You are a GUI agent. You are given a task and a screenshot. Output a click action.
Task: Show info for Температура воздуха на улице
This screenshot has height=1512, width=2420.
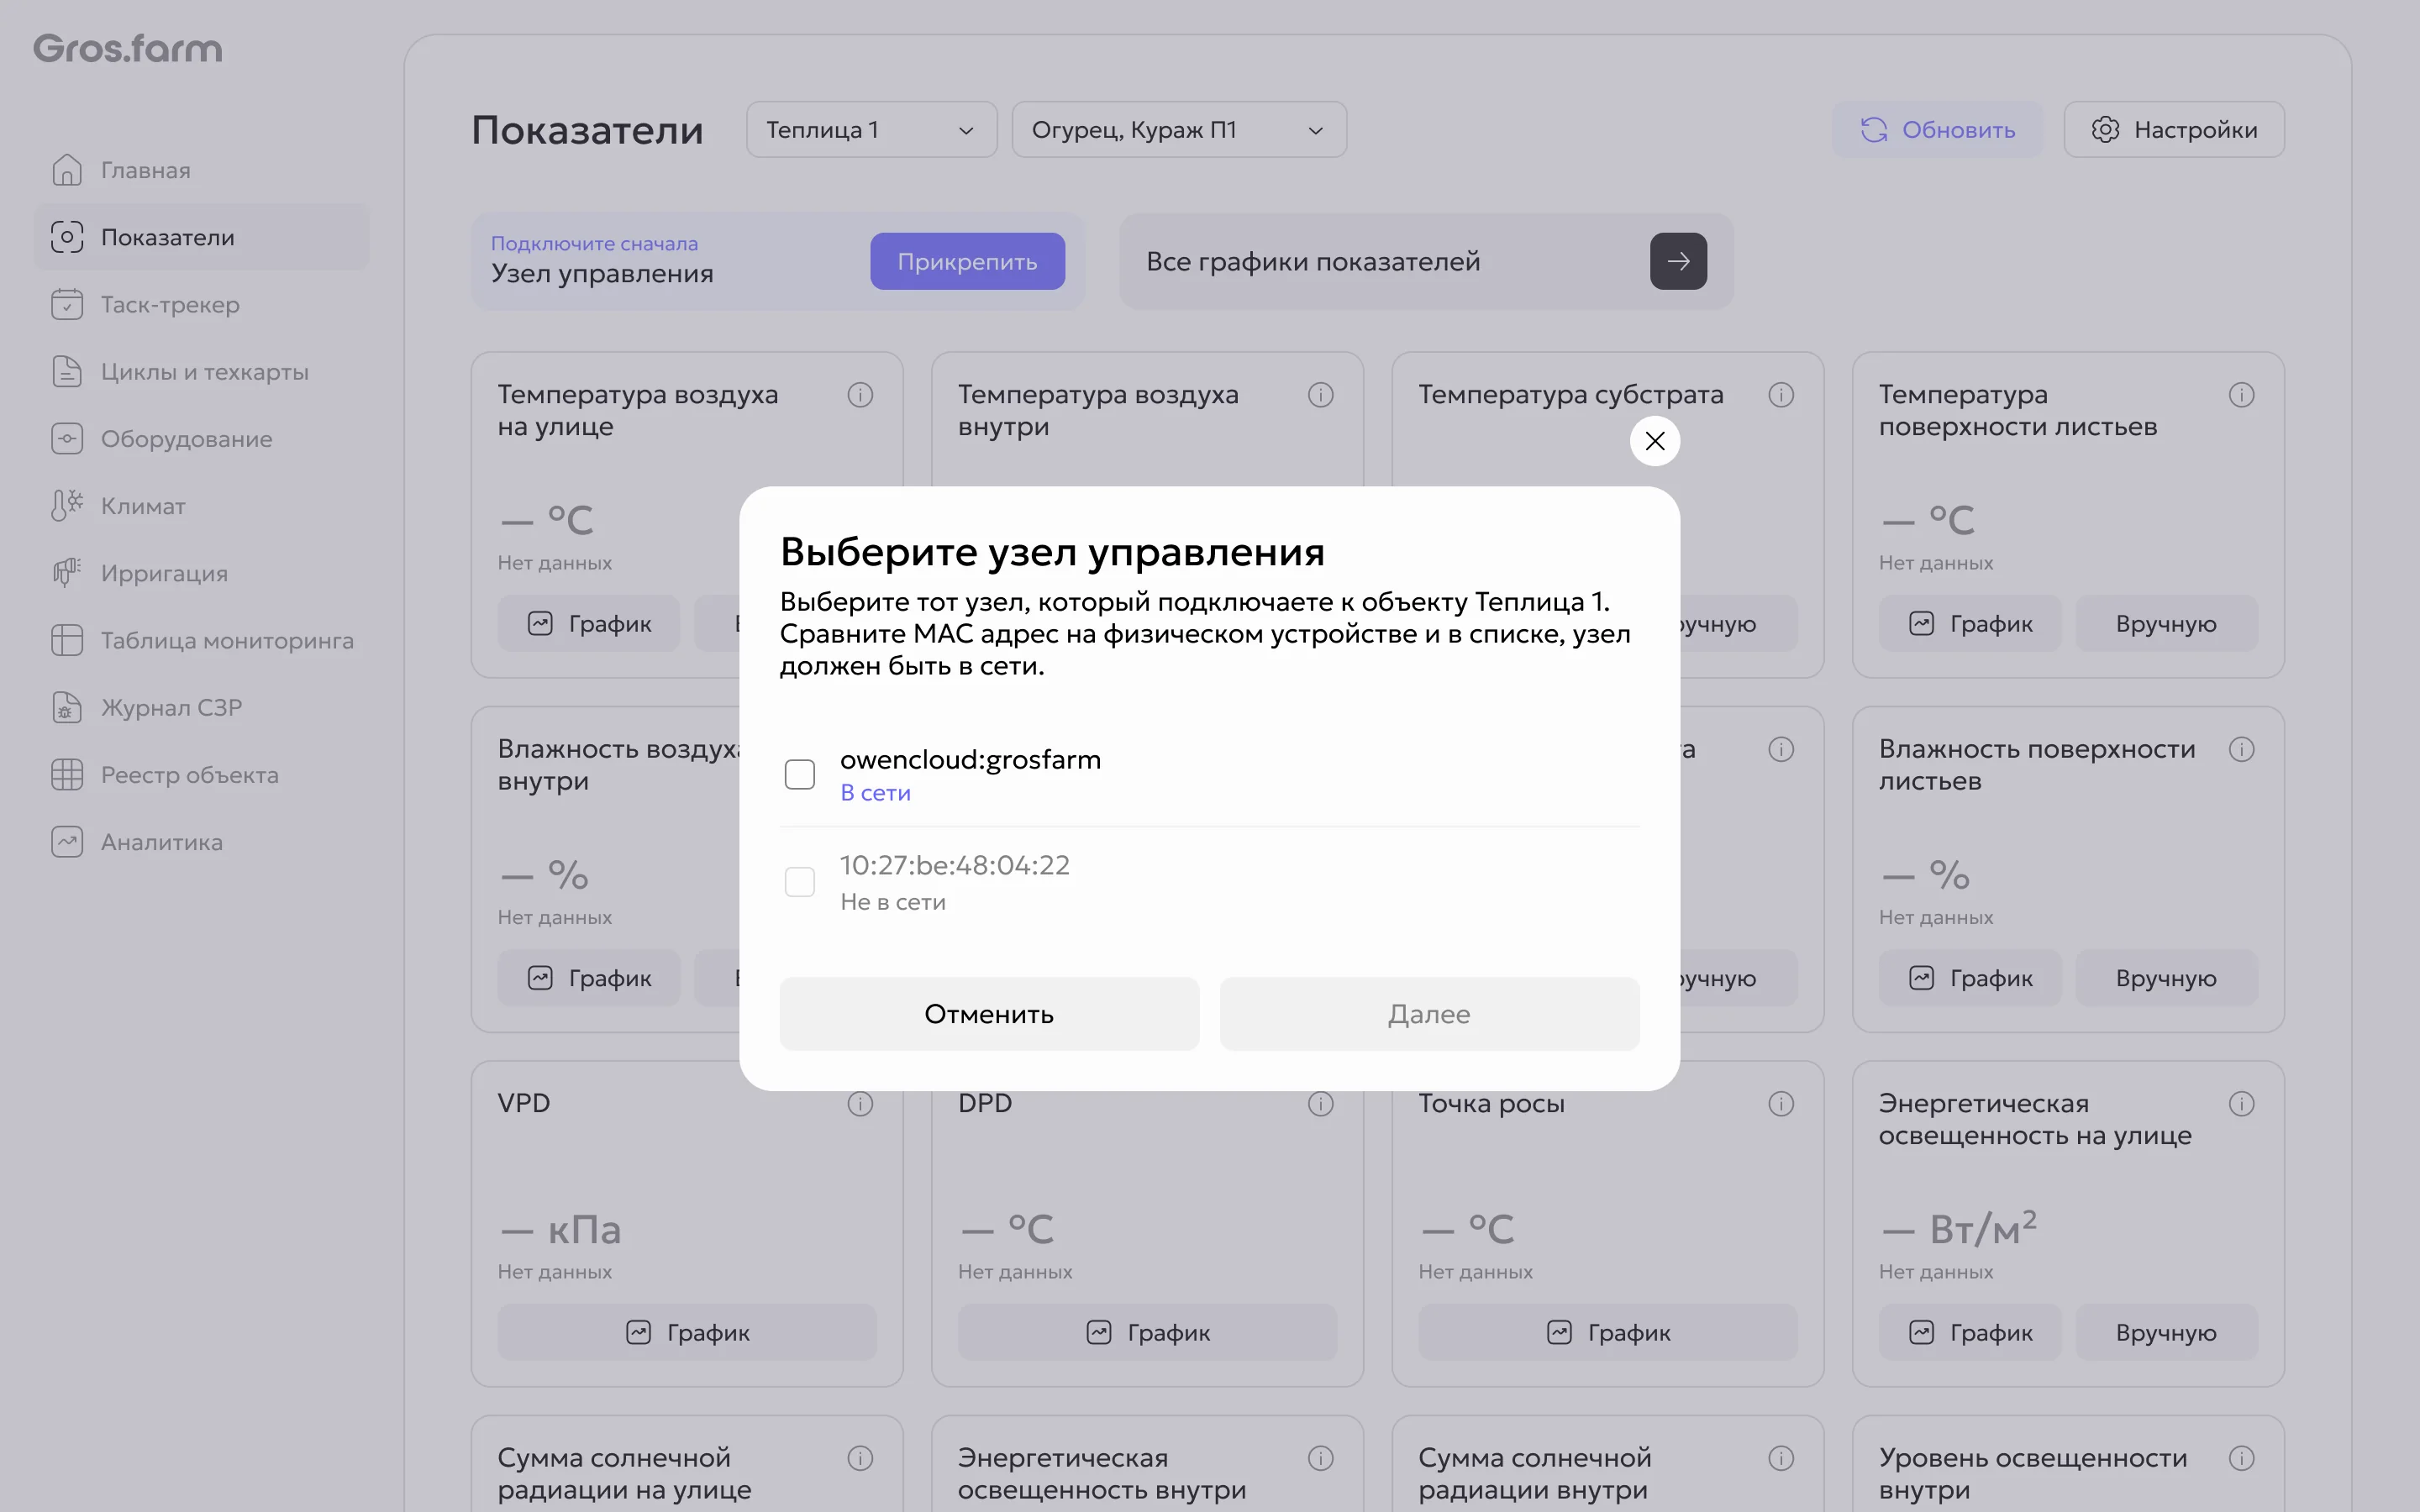pos(860,395)
